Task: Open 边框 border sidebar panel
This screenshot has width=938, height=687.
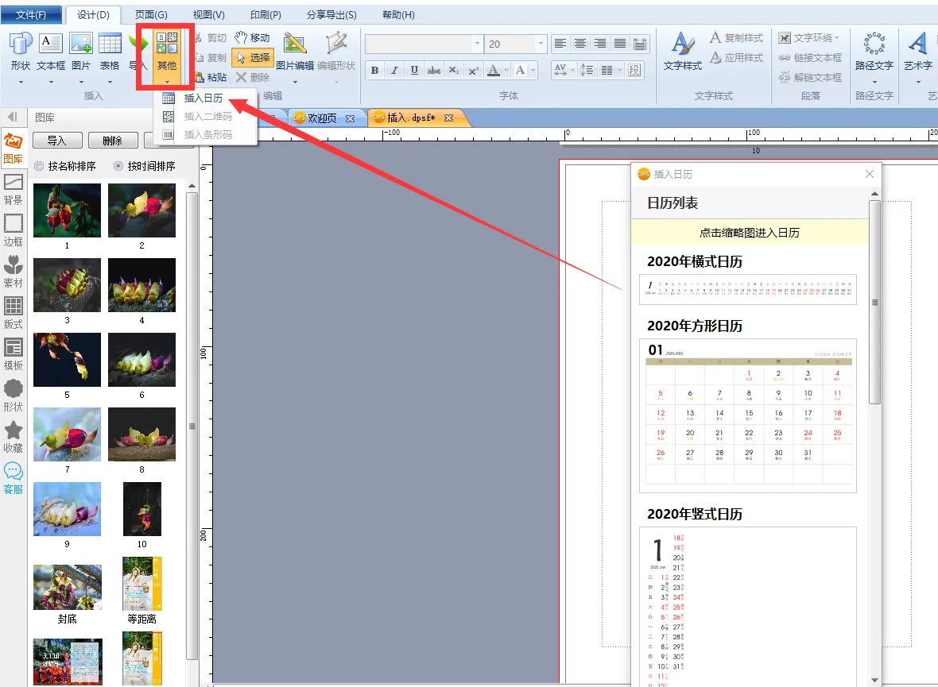Action: click(14, 231)
